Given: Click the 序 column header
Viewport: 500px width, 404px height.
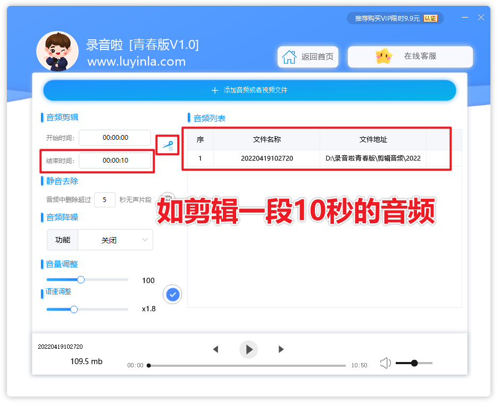Looking at the screenshot, I should pos(200,140).
